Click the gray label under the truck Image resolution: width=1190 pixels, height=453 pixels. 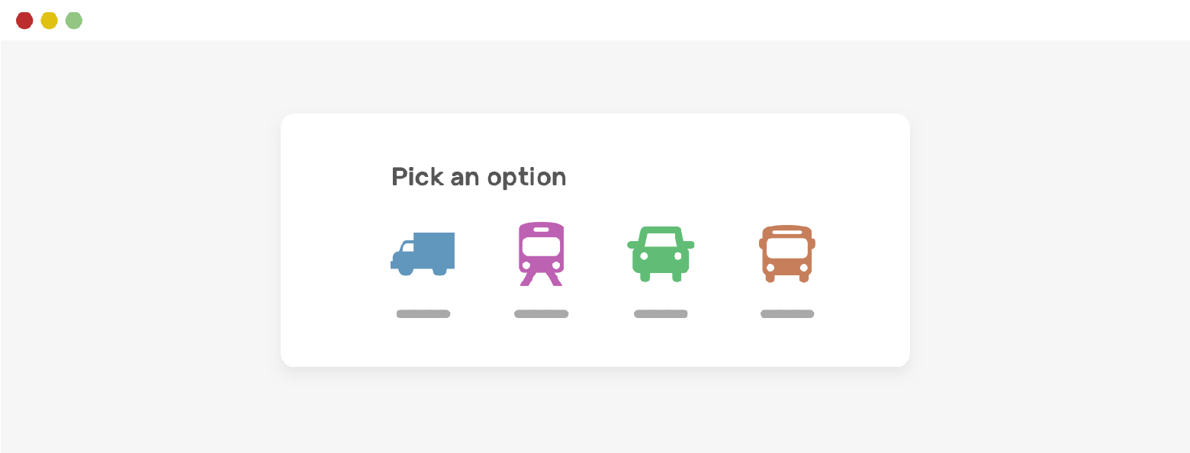pos(423,314)
